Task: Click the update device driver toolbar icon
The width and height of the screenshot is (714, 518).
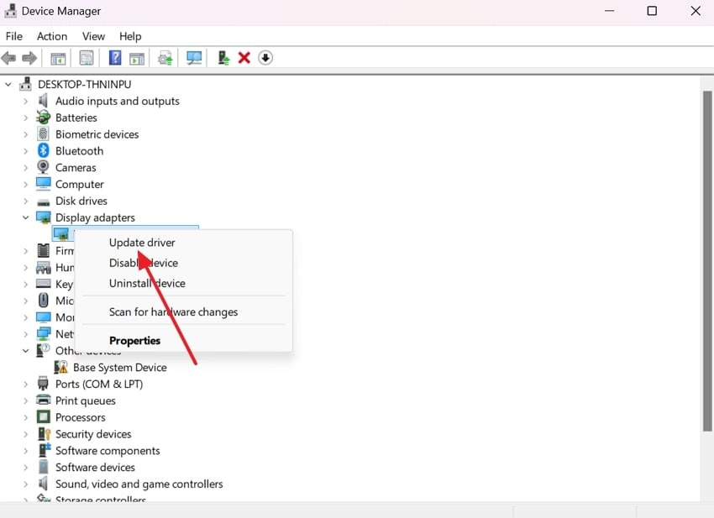Action: tap(165, 58)
